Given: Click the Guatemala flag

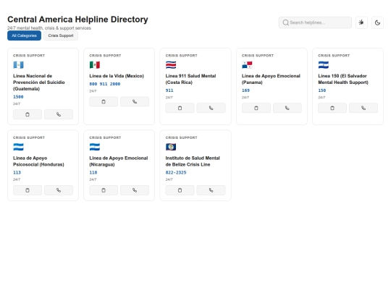Looking at the screenshot, I should click(18, 65).
